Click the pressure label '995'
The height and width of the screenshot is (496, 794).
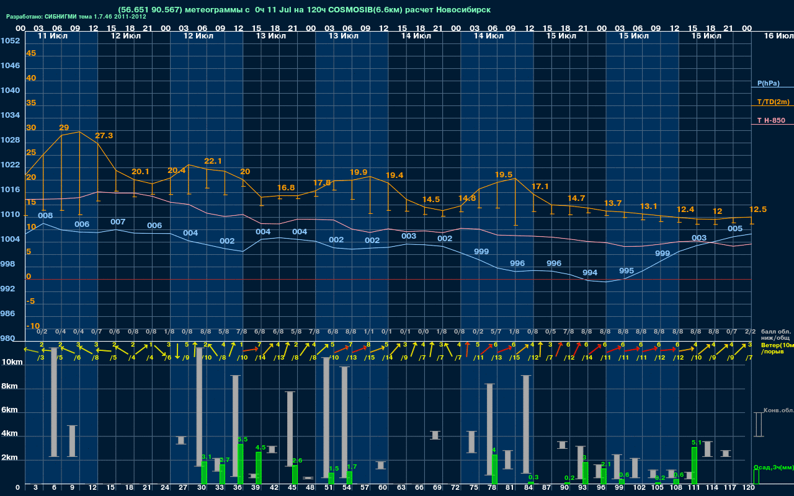[x=627, y=271]
